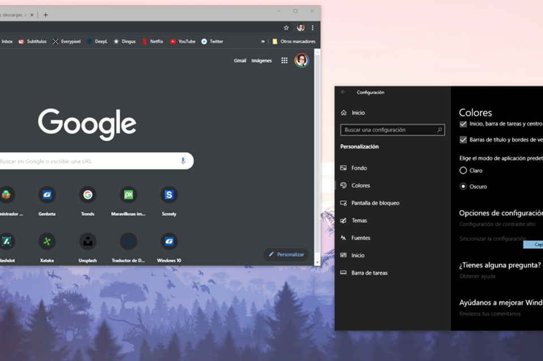543x361 pixels.
Task: Open the Google apps grid icon
Action: point(285,61)
